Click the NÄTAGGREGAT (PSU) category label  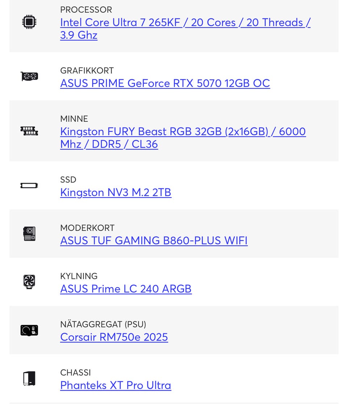pyautogui.click(x=103, y=324)
